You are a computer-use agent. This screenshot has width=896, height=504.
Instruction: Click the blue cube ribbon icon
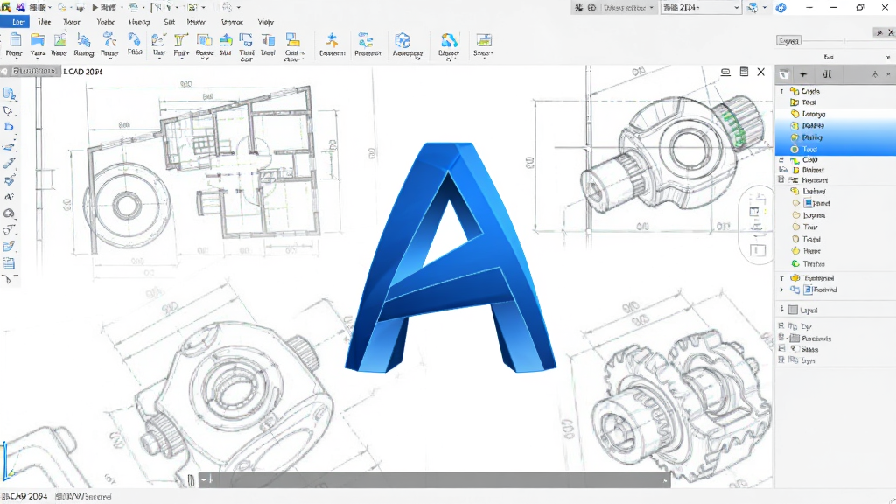pyautogui.click(x=402, y=40)
